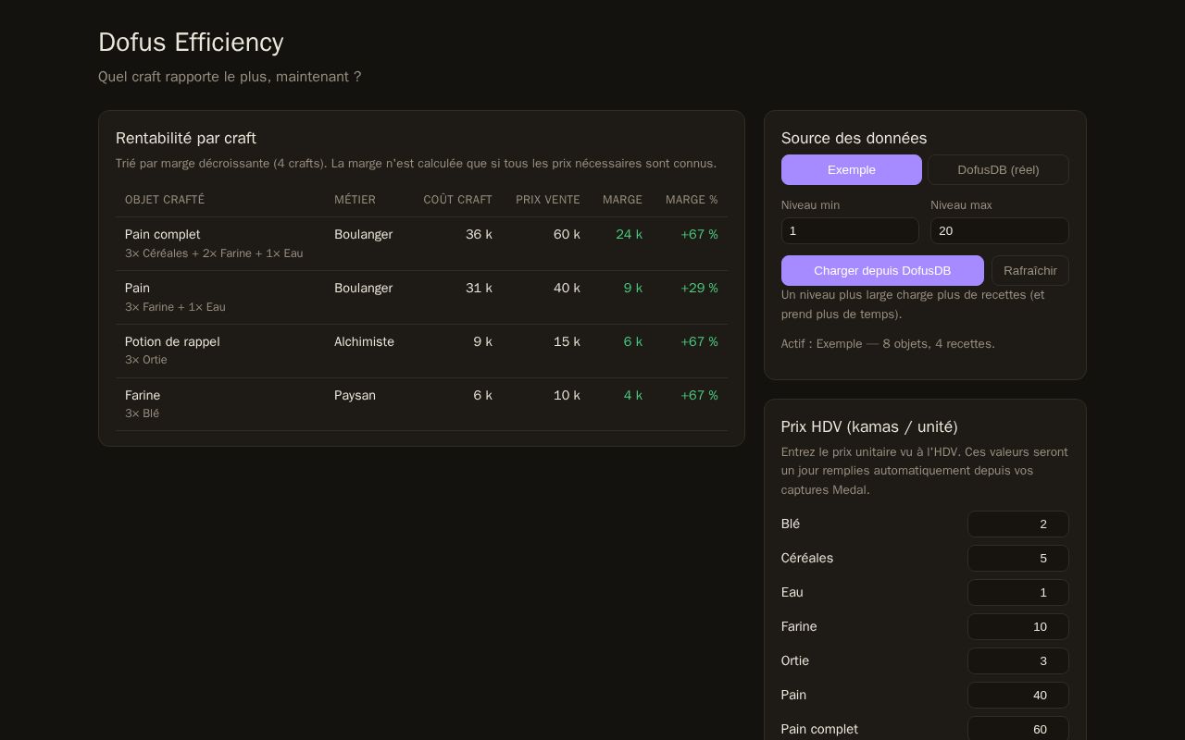Edit the Ortie price field

click(1017, 660)
